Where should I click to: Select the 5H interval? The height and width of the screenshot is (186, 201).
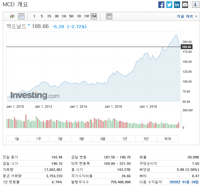point(71,16)
